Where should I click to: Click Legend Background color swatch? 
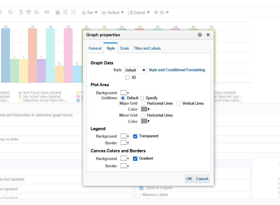tap(124, 136)
